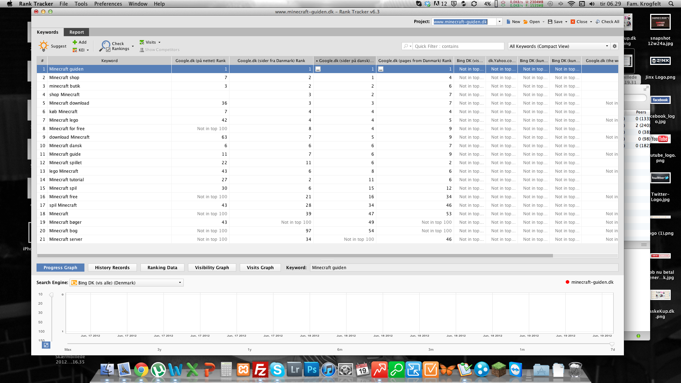Click the Keyword field showing Minecraft guiden
Screen dimensions: 681x383
(464, 267)
